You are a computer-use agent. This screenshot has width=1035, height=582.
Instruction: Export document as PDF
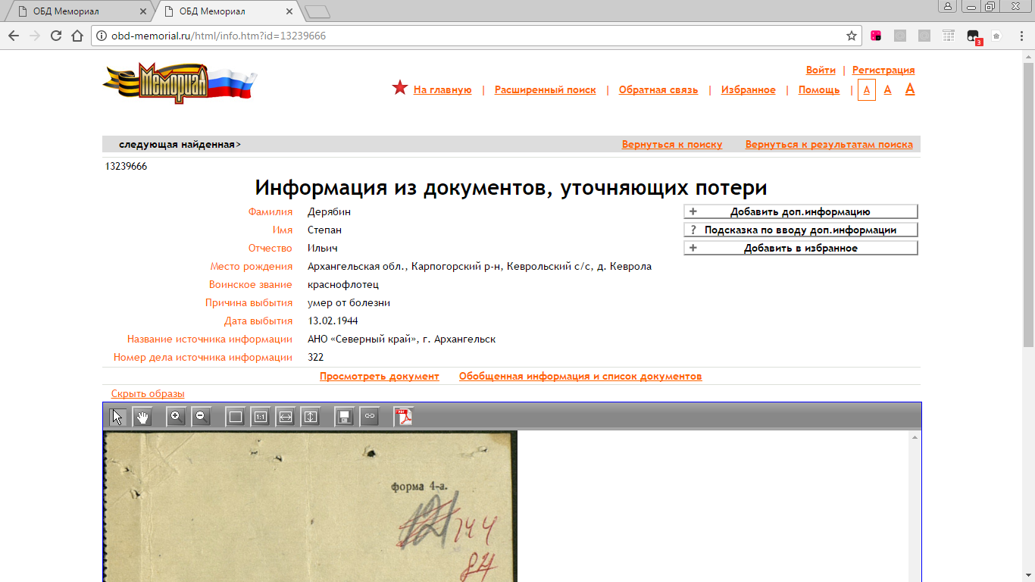pos(405,417)
